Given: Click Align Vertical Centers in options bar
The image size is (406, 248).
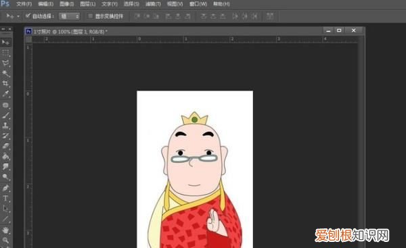Looking at the screenshot, I should pos(147,16).
